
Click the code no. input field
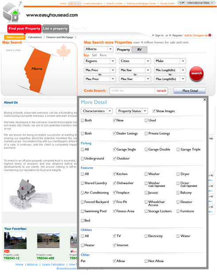(x=132, y=90)
